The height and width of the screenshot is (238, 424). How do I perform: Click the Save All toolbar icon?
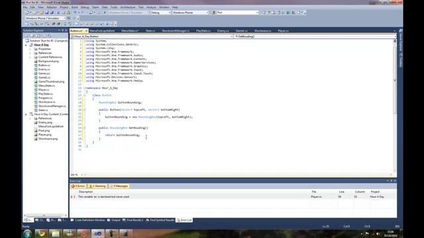[x=52, y=13]
